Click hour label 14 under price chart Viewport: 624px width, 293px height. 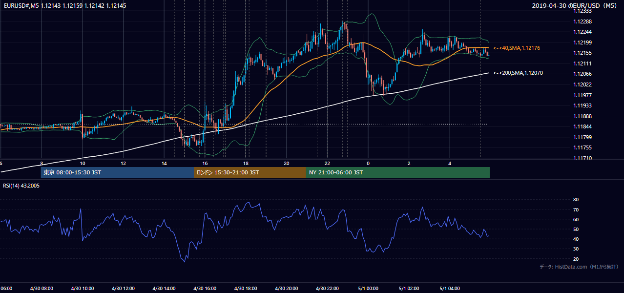(x=164, y=164)
